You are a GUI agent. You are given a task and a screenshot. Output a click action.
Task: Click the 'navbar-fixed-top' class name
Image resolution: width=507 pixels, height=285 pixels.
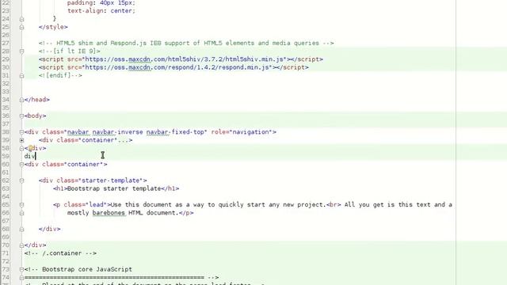pos(175,132)
